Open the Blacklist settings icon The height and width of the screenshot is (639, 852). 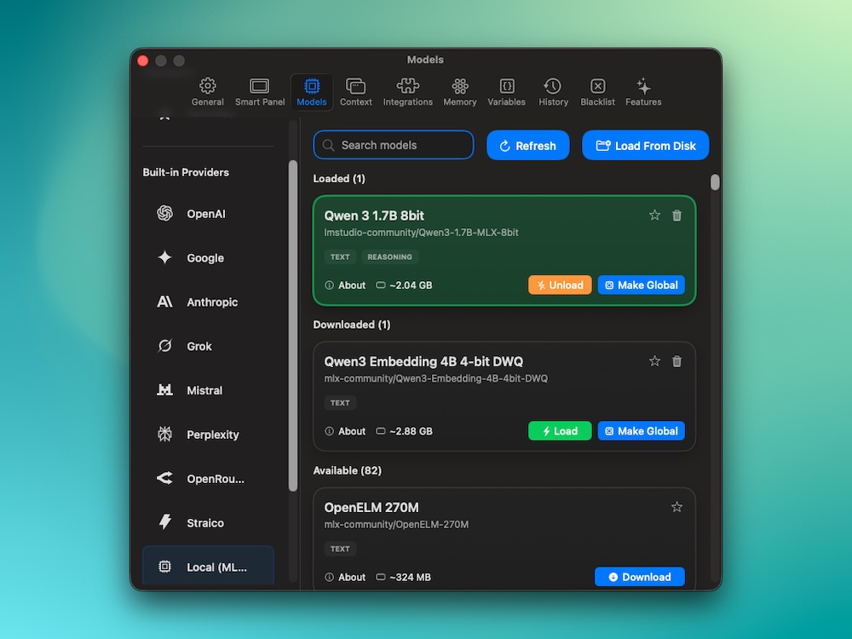597,92
